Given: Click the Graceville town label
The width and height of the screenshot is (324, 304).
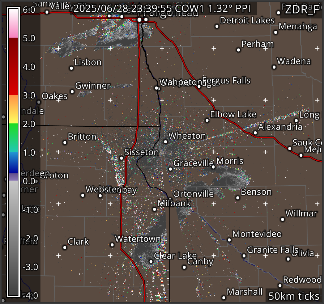Looking at the screenshot, I should click(193, 163).
